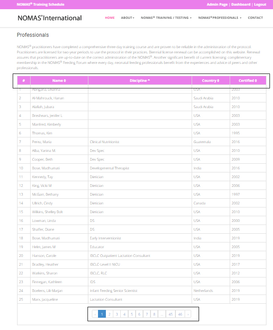Click the NOMAS International logo
The image size is (273, 330).
tap(49, 18)
